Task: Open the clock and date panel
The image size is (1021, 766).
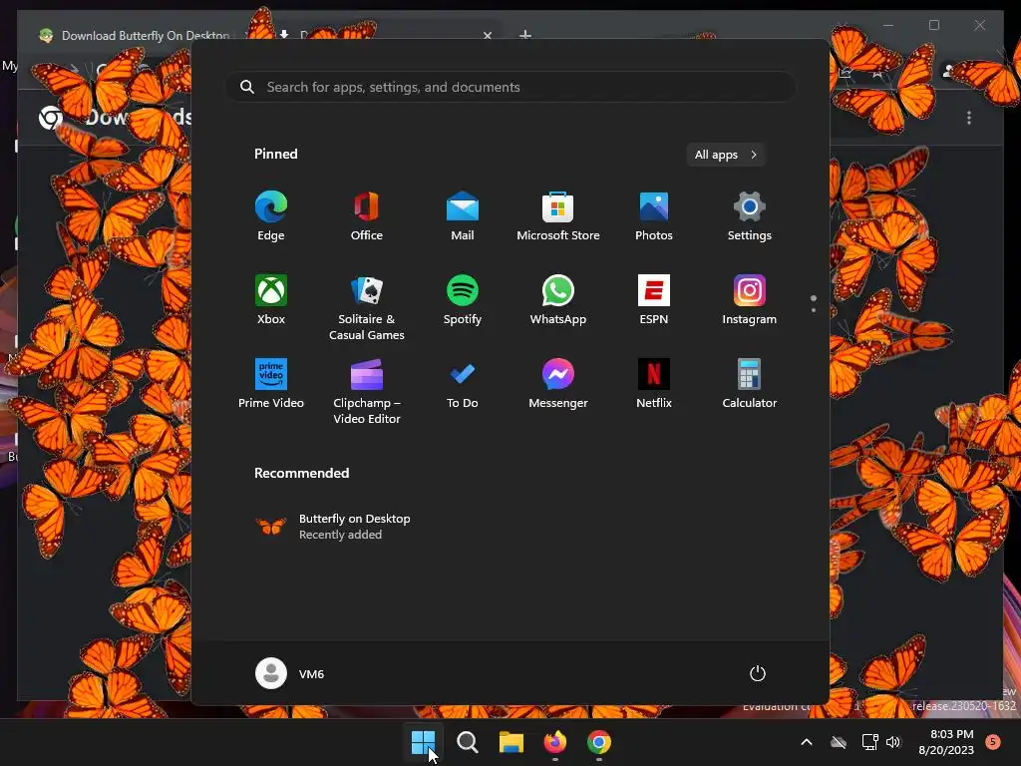Action: 946,742
